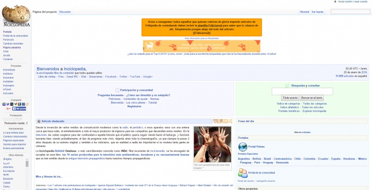Open the globe icon of 'Portal Países'
This screenshot has height=190, width=372.
click(243, 147)
